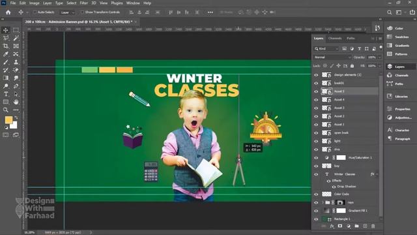This screenshot has height=235, width=417.
Task: Open the Gradients panel button
Action: click(x=399, y=46)
